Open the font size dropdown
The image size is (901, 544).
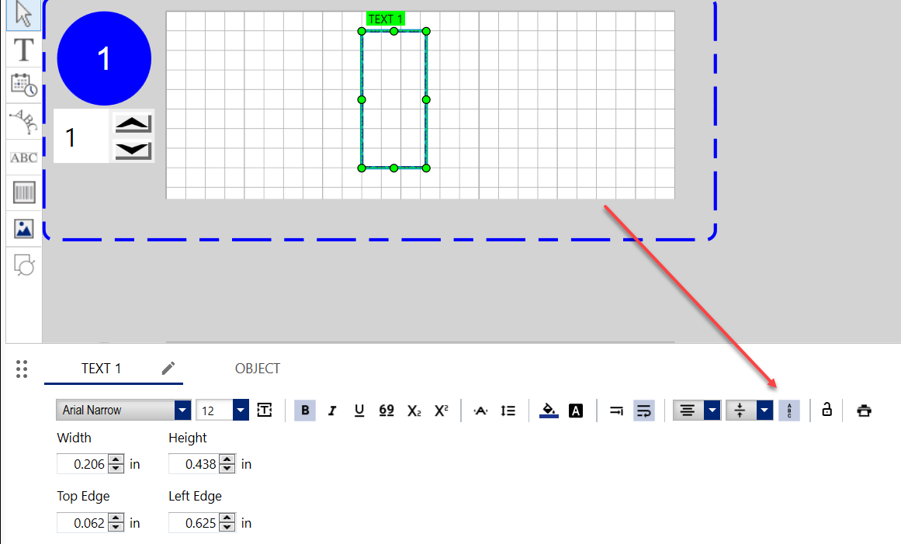[x=241, y=411]
